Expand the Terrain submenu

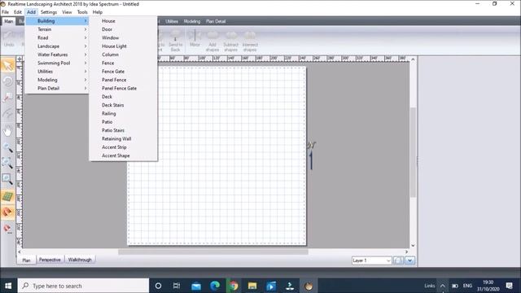57,29
